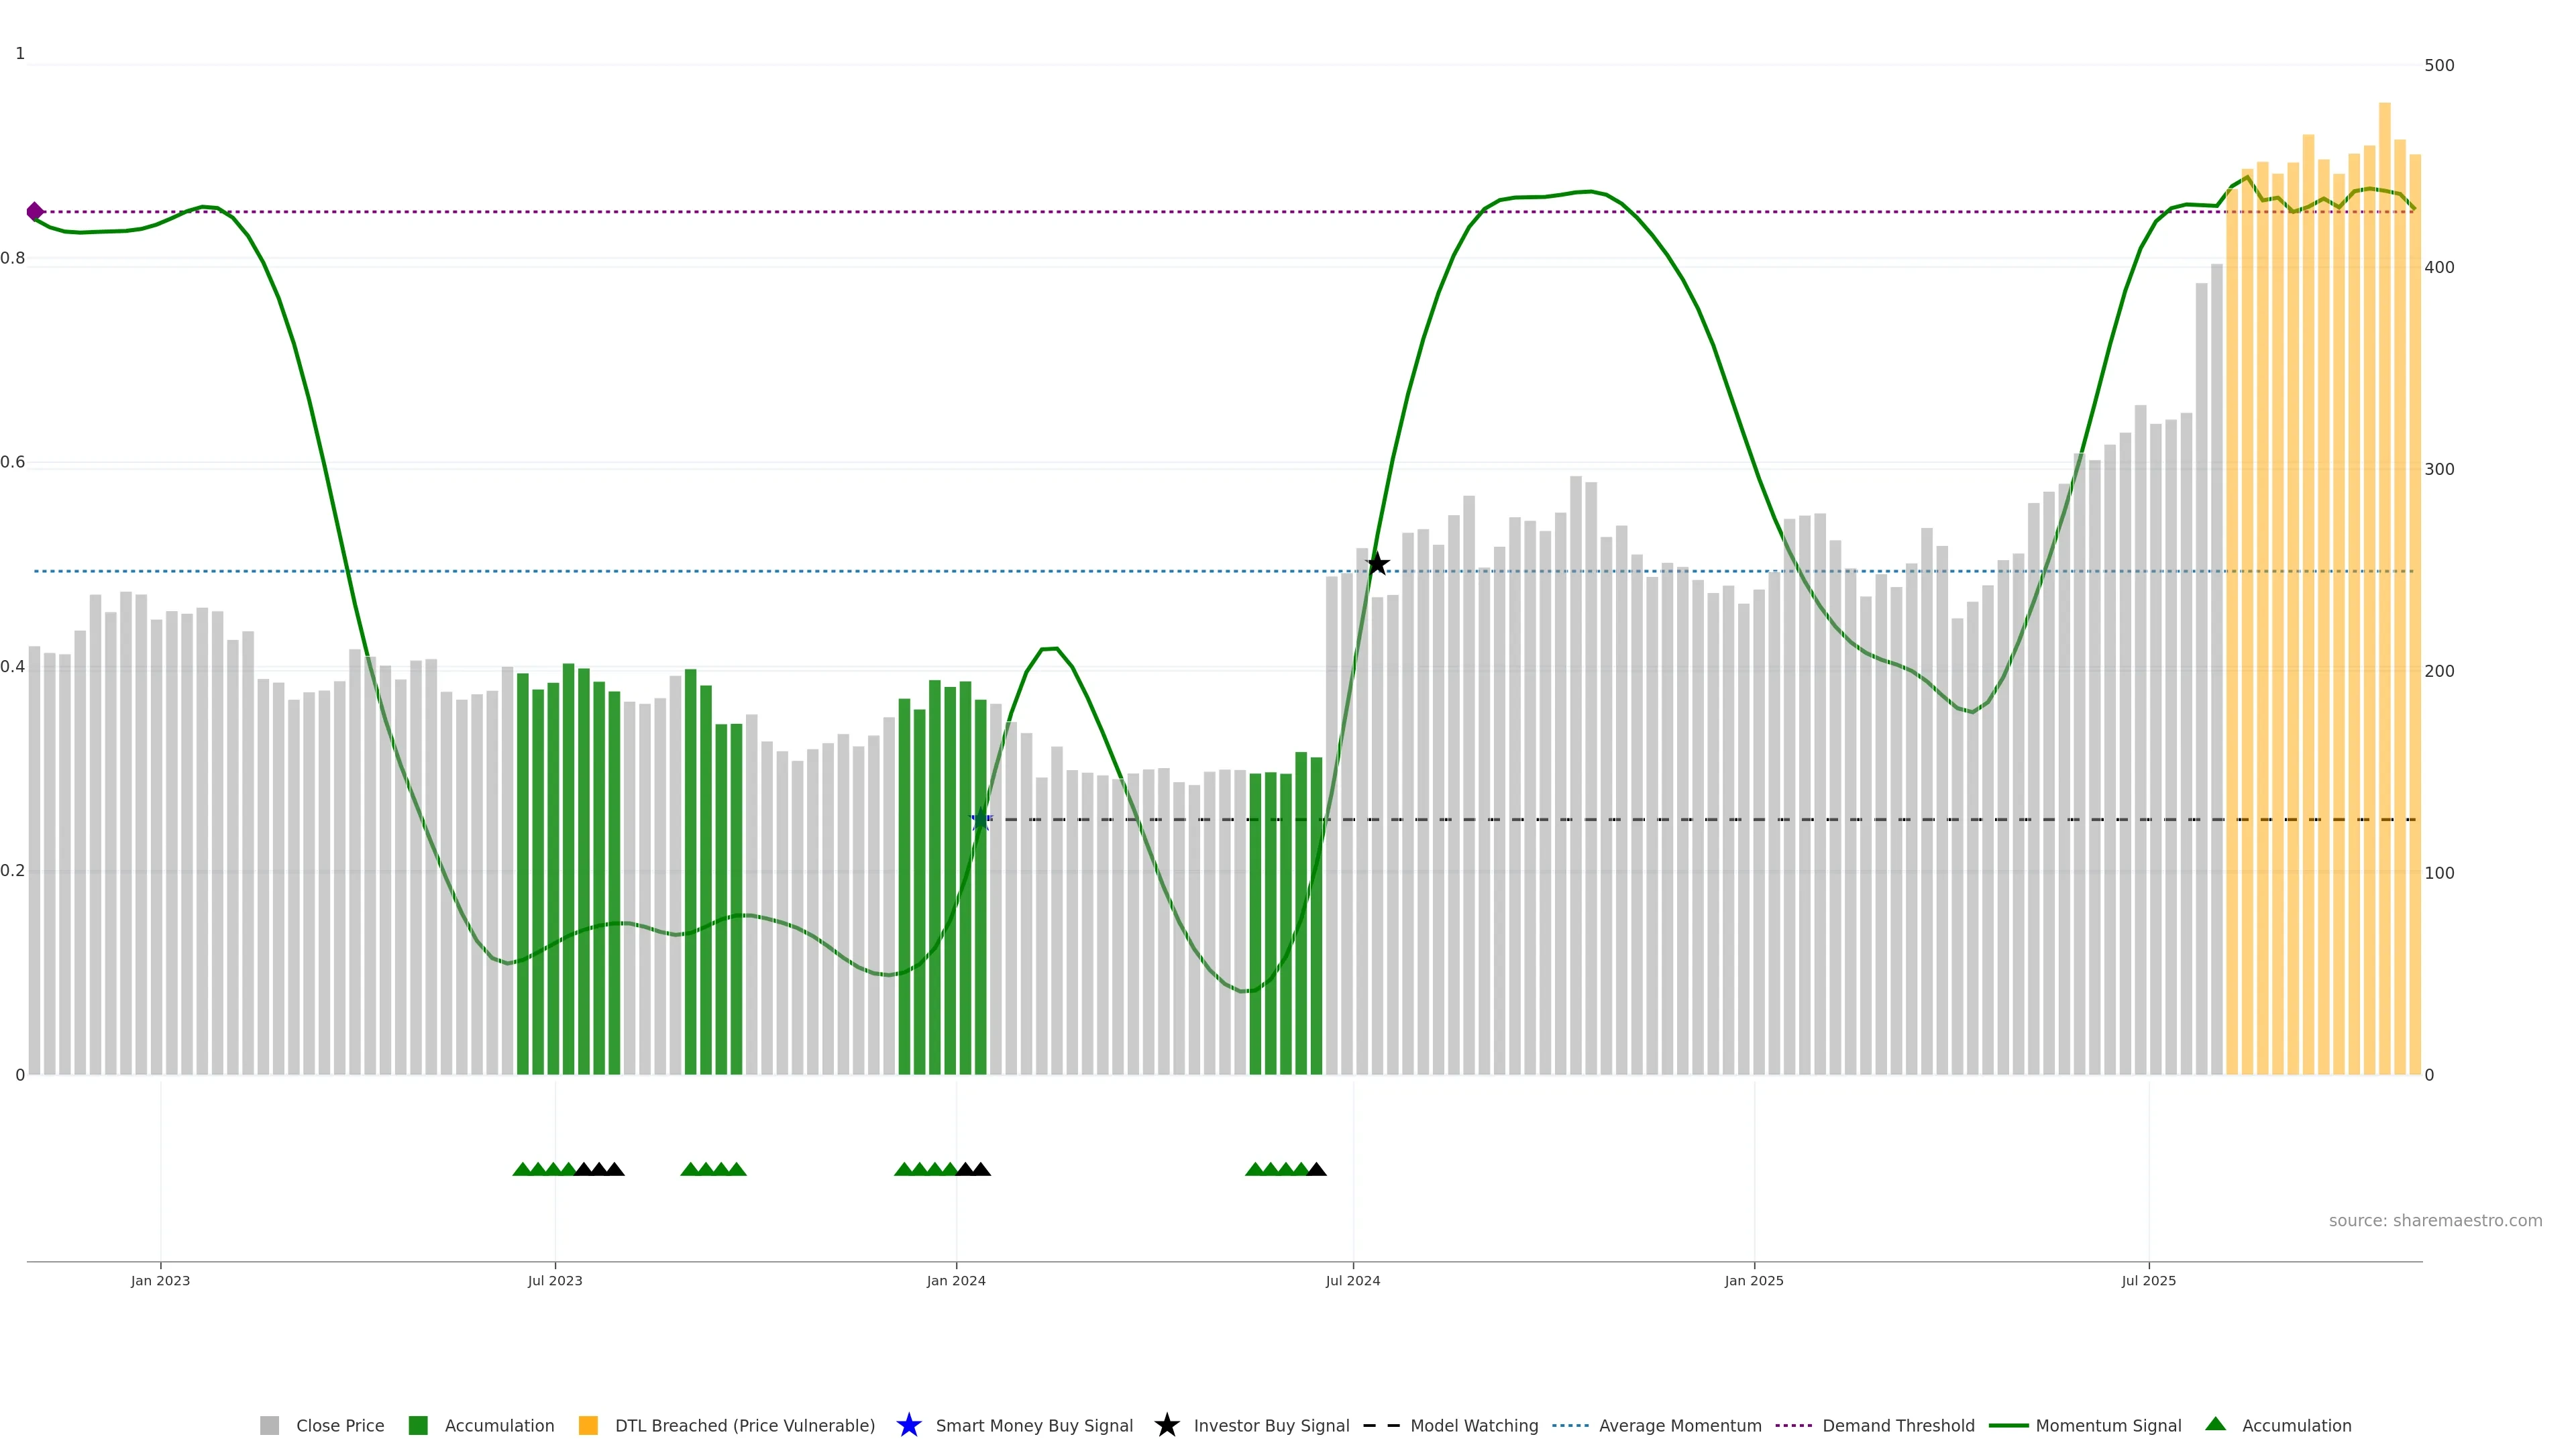This screenshot has width=2576, height=1449.
Task: Click the Jan 2025 axis label
Action: pyautogui.click(x=1753, y=1280)
